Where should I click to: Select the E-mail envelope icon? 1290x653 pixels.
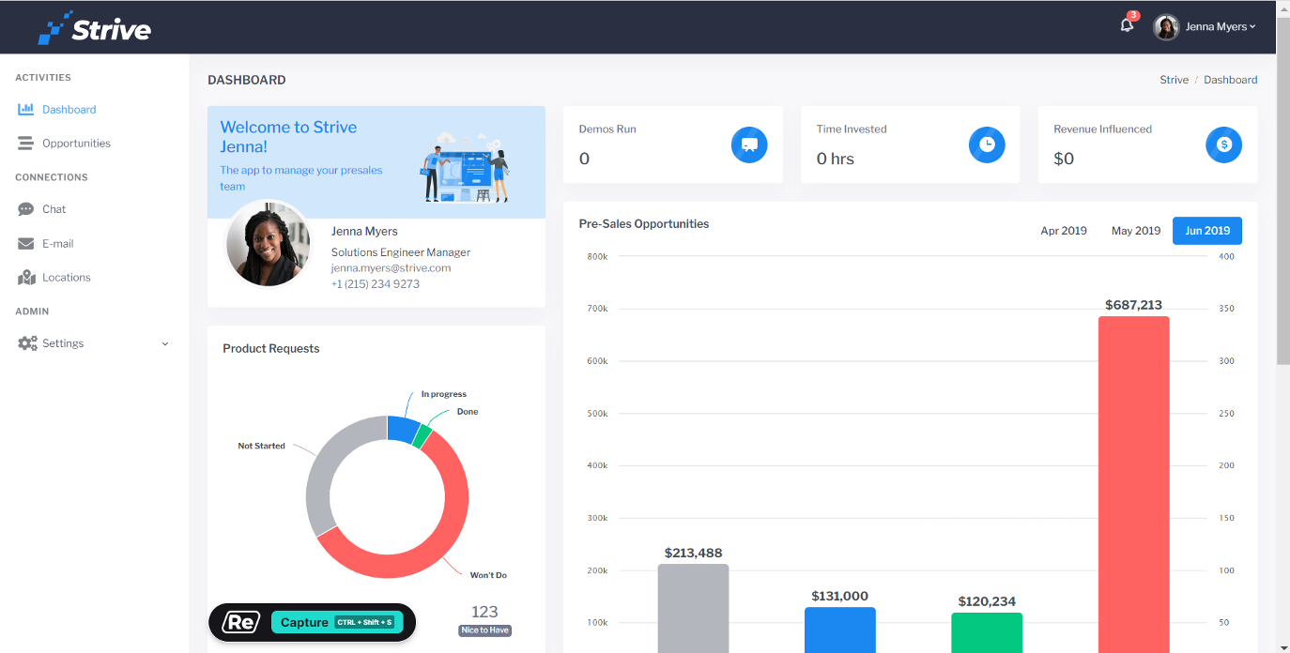pos(27,243)
